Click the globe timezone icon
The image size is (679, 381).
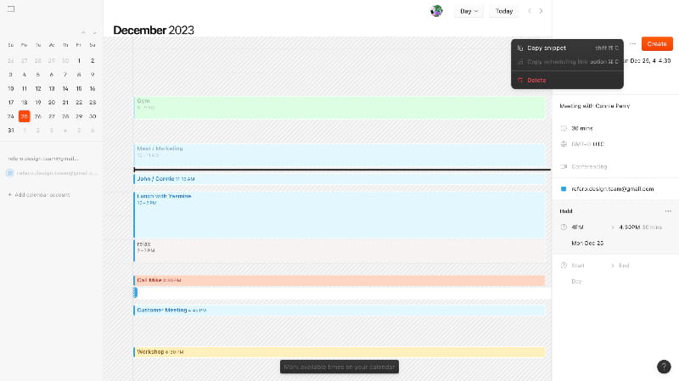point(564,144)
